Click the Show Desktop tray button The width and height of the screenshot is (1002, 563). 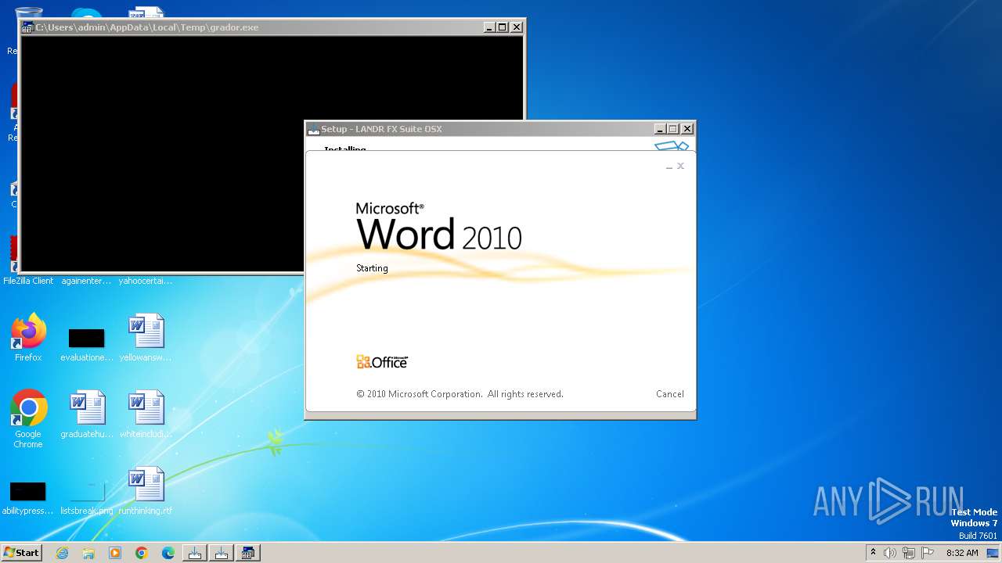pos(994,553)
